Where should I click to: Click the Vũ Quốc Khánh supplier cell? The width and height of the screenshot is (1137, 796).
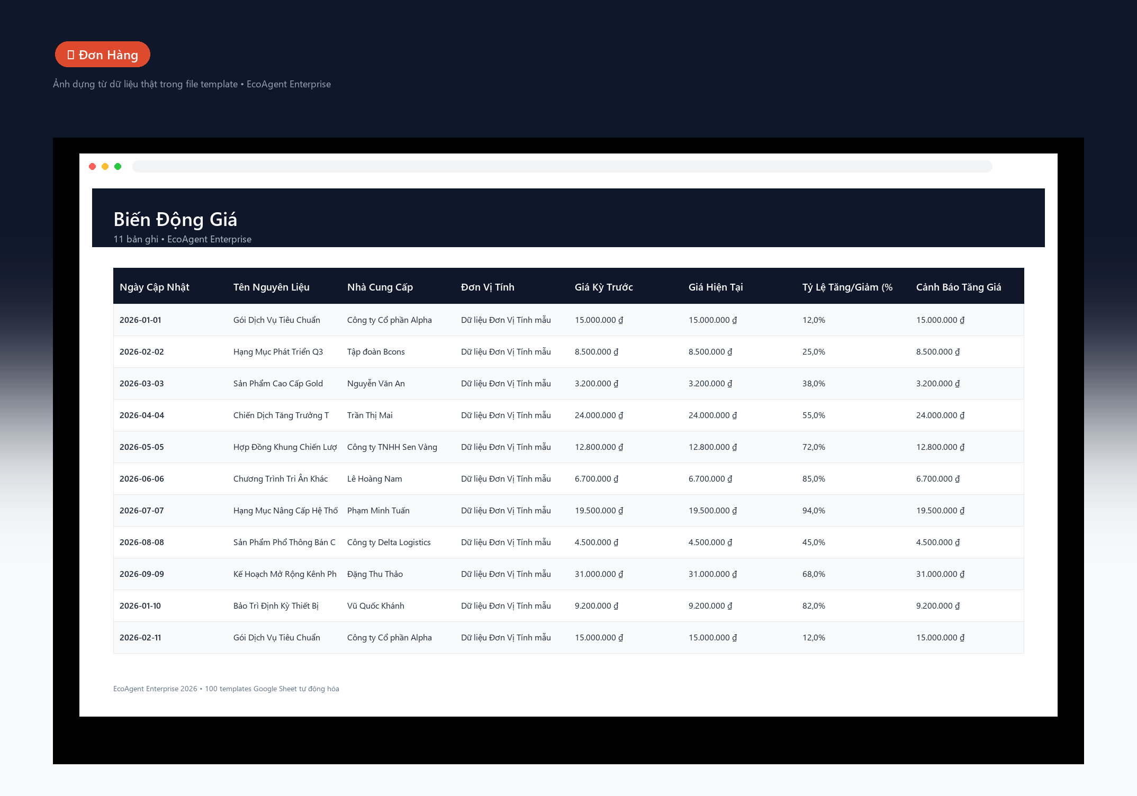(x=376, y=606)
